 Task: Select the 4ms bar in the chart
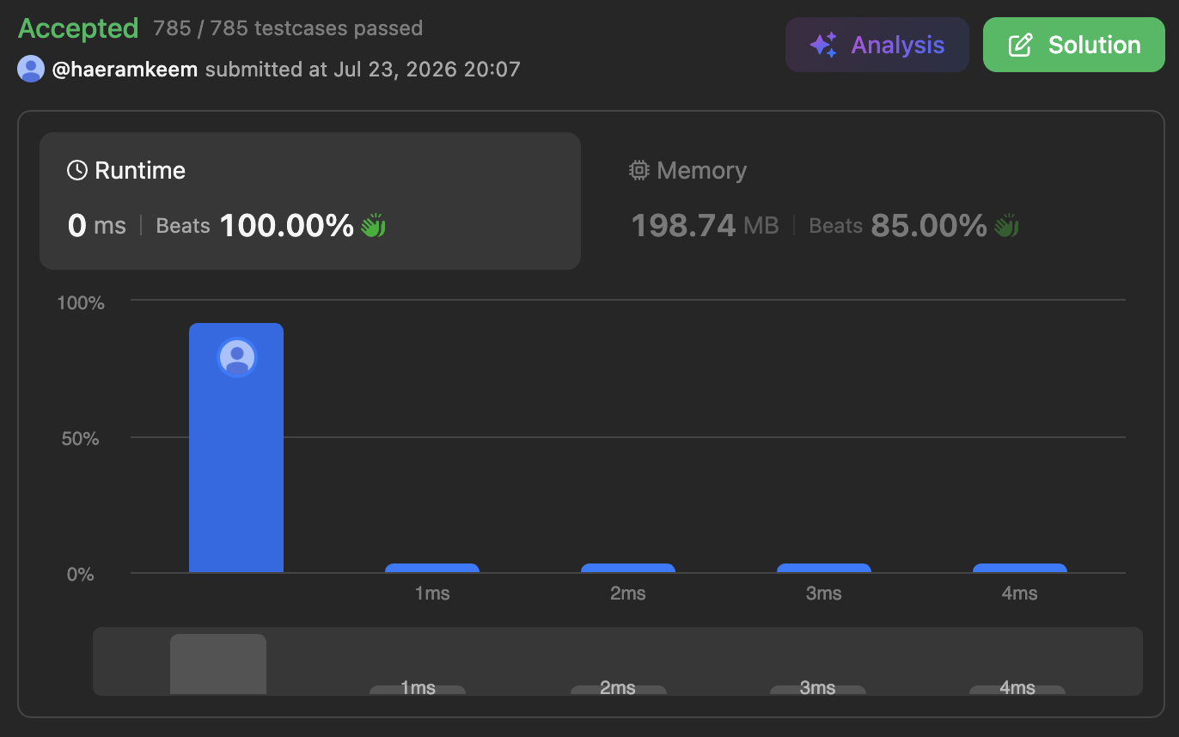click(1020, 568)
